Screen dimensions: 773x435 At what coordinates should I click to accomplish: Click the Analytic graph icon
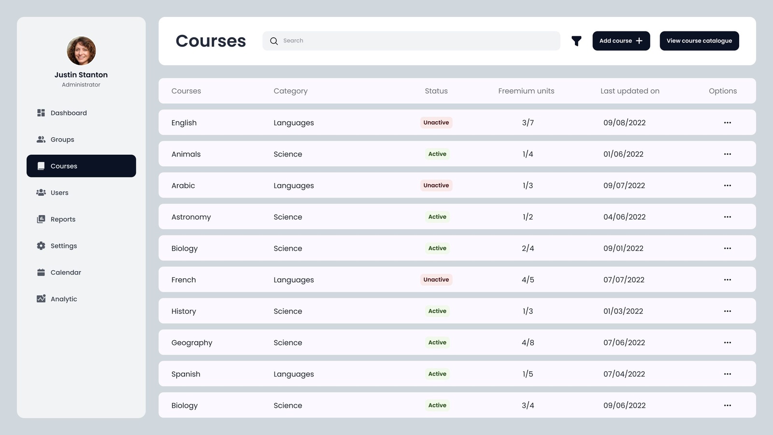pos(41,299)
